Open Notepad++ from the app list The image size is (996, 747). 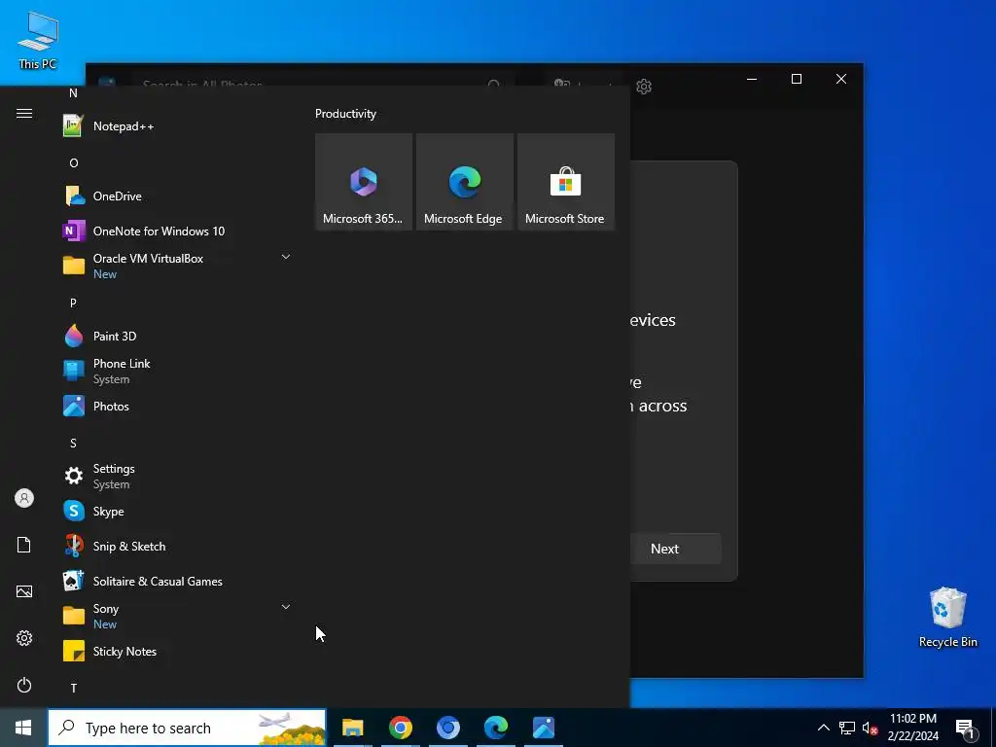(x=175, y=126)
